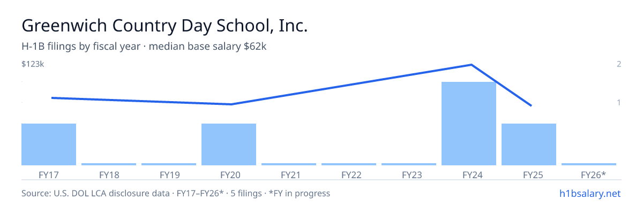
Task: Click the FY19 axis label
Action: coord(169,174)
